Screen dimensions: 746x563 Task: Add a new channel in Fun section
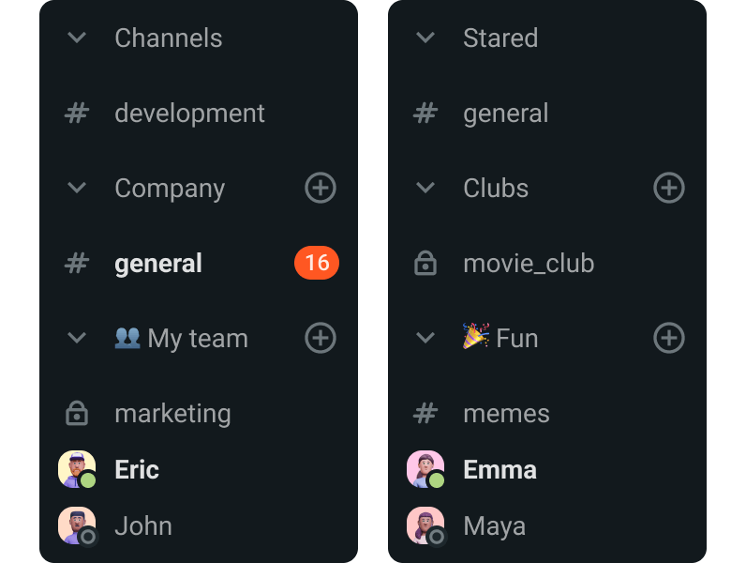(669, 338)
